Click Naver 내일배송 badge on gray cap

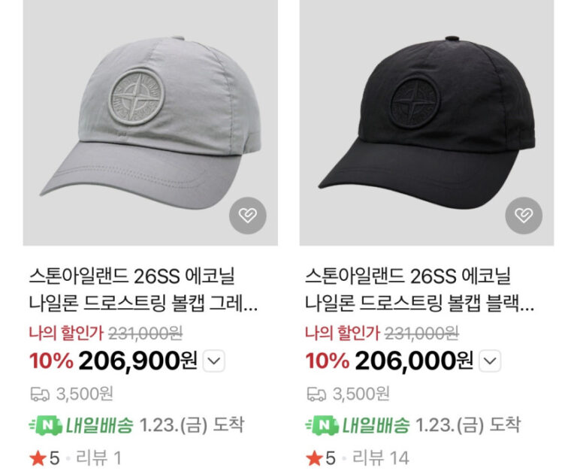(x=81, y=425)
